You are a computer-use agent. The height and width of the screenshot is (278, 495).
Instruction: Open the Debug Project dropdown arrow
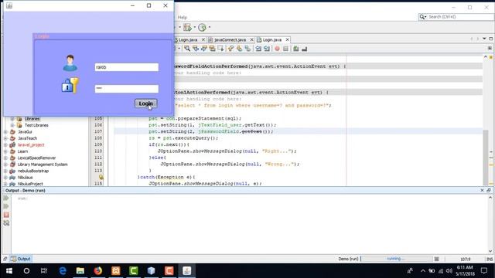tap(194, 28)
